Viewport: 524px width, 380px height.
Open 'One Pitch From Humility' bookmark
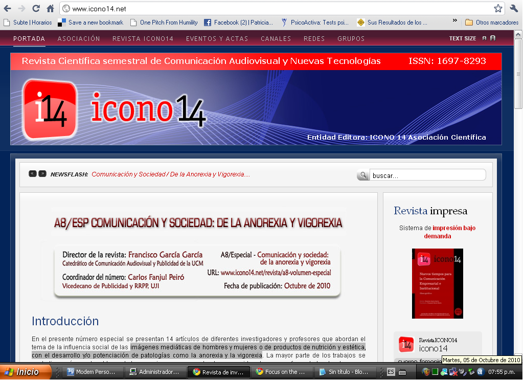coord(164,23)
